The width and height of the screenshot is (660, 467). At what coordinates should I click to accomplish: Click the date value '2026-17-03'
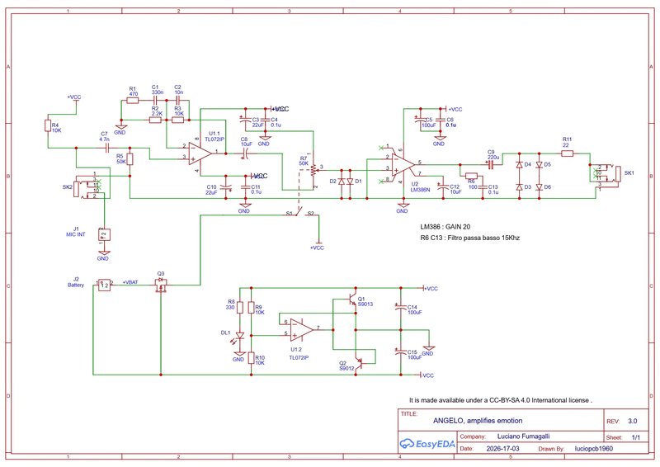502,449
